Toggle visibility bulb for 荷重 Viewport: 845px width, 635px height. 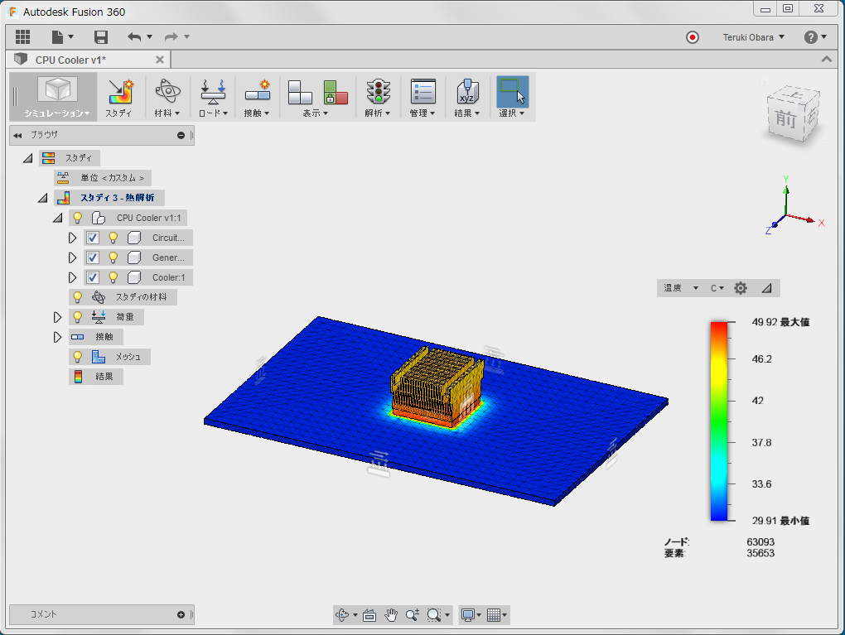tap(78, 317)
